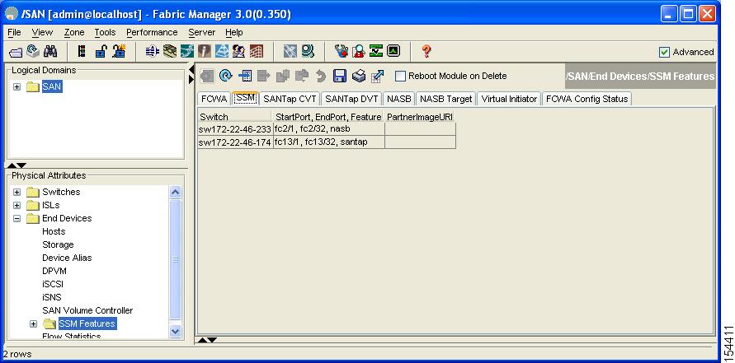Select SAN Volume Controller tree item

tap(87, 310)
